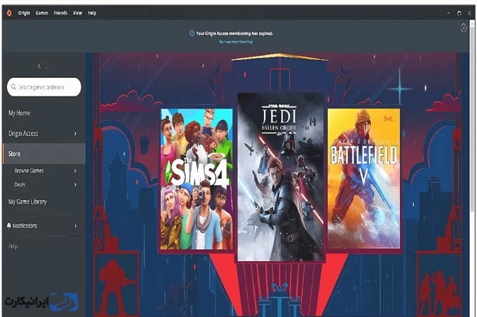
Task: Expand the Browse Games chevron
Action: pos(75,171)
